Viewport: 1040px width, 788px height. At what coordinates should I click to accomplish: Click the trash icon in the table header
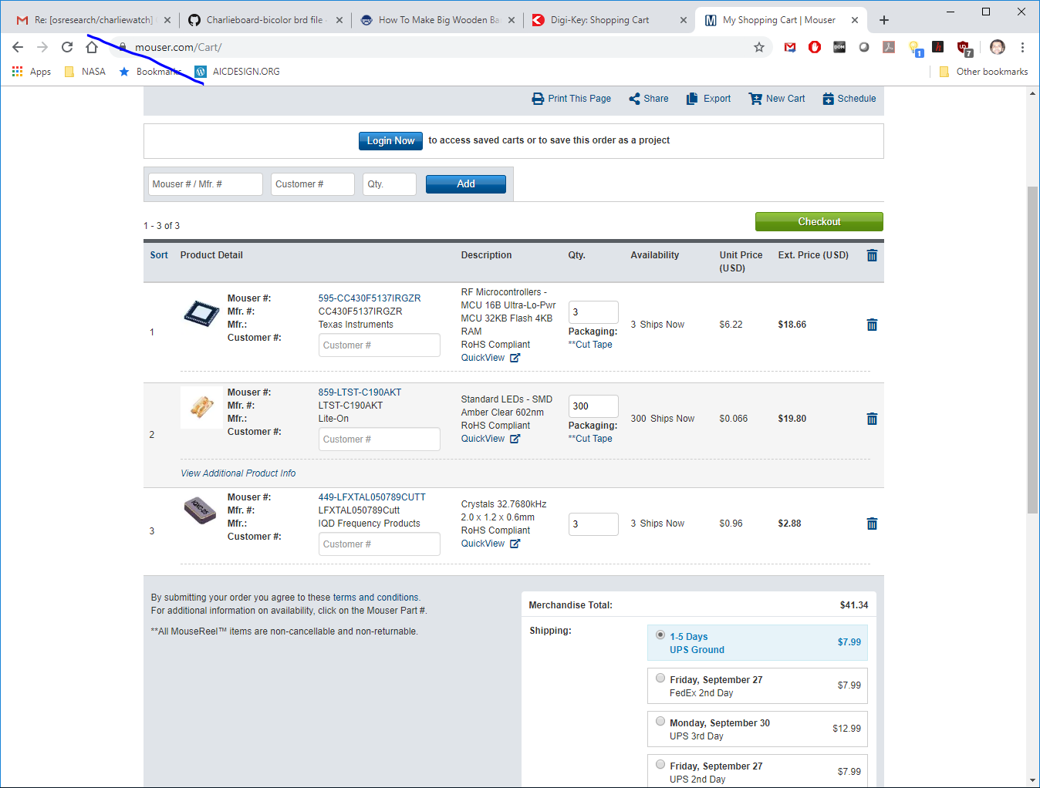[872, 255]
